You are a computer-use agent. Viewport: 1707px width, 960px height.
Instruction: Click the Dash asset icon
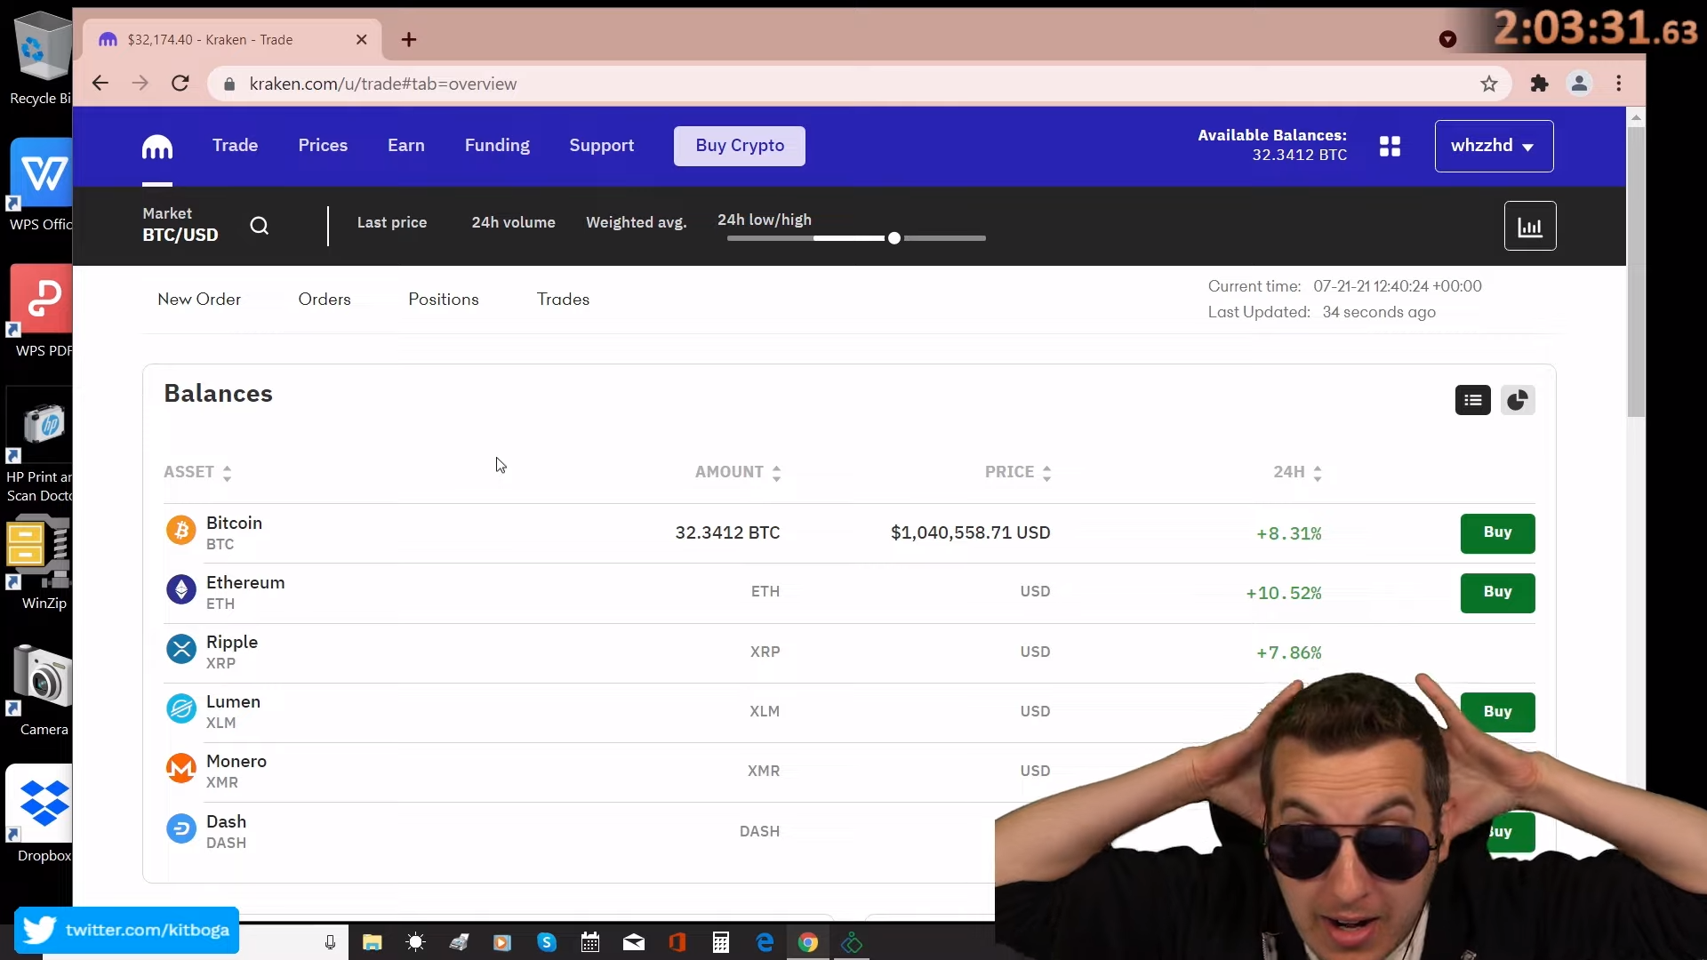[181, 828]
